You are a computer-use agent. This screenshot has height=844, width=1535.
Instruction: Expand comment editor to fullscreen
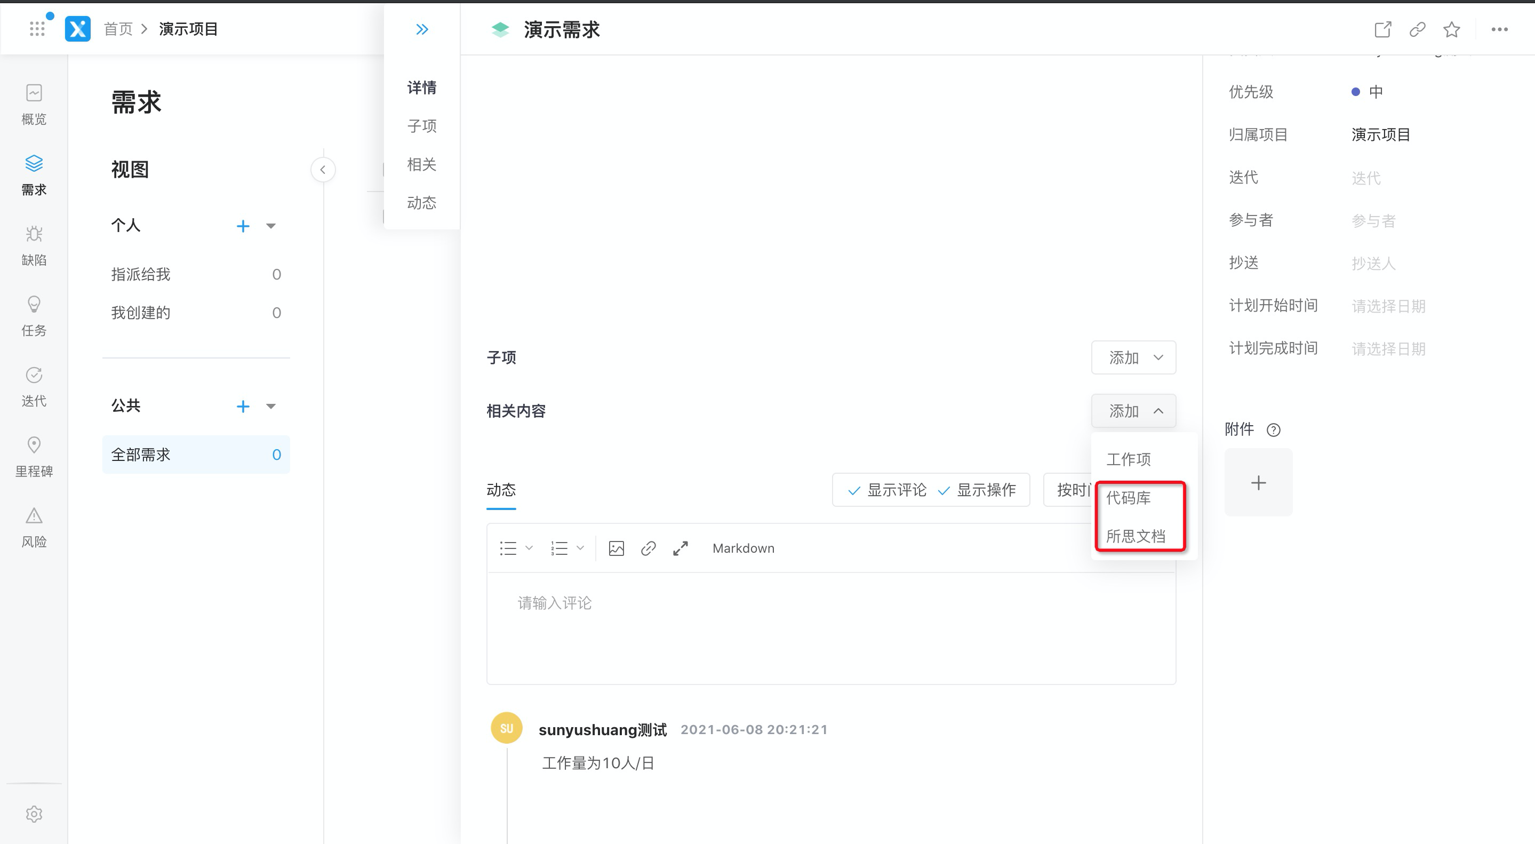681,548
